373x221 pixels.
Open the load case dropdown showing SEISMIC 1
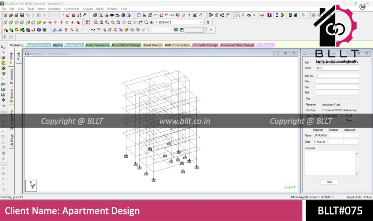179,22
